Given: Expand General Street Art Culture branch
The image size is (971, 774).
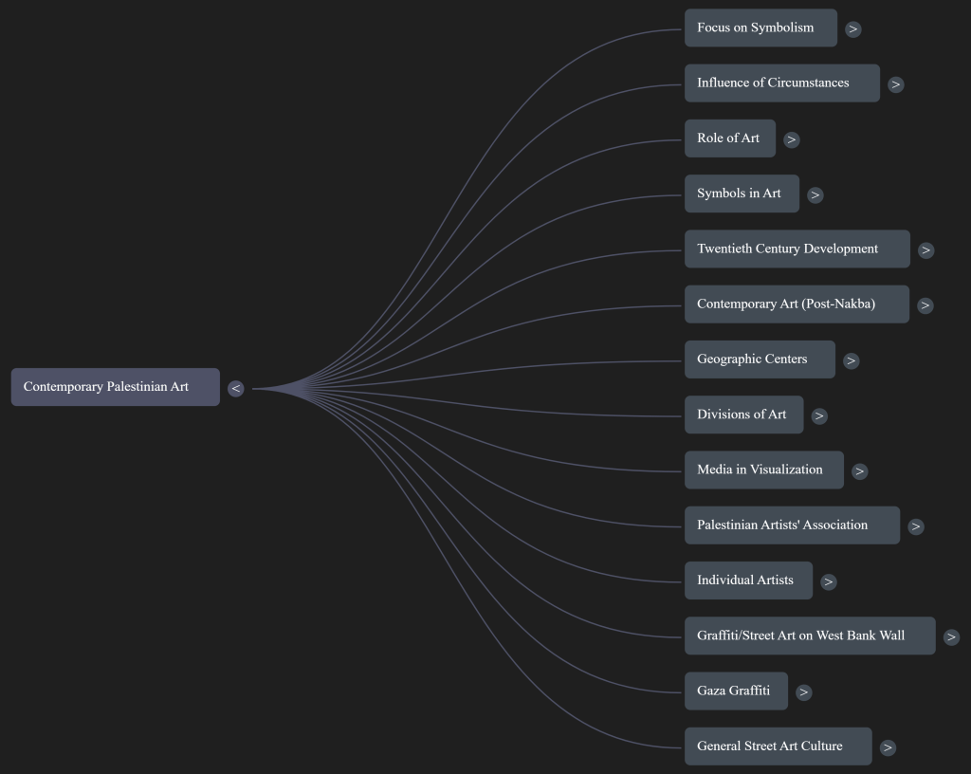Looking at the screenshot, I should point(888,747).
